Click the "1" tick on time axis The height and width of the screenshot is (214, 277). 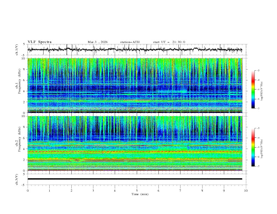[x=49, y=191]
